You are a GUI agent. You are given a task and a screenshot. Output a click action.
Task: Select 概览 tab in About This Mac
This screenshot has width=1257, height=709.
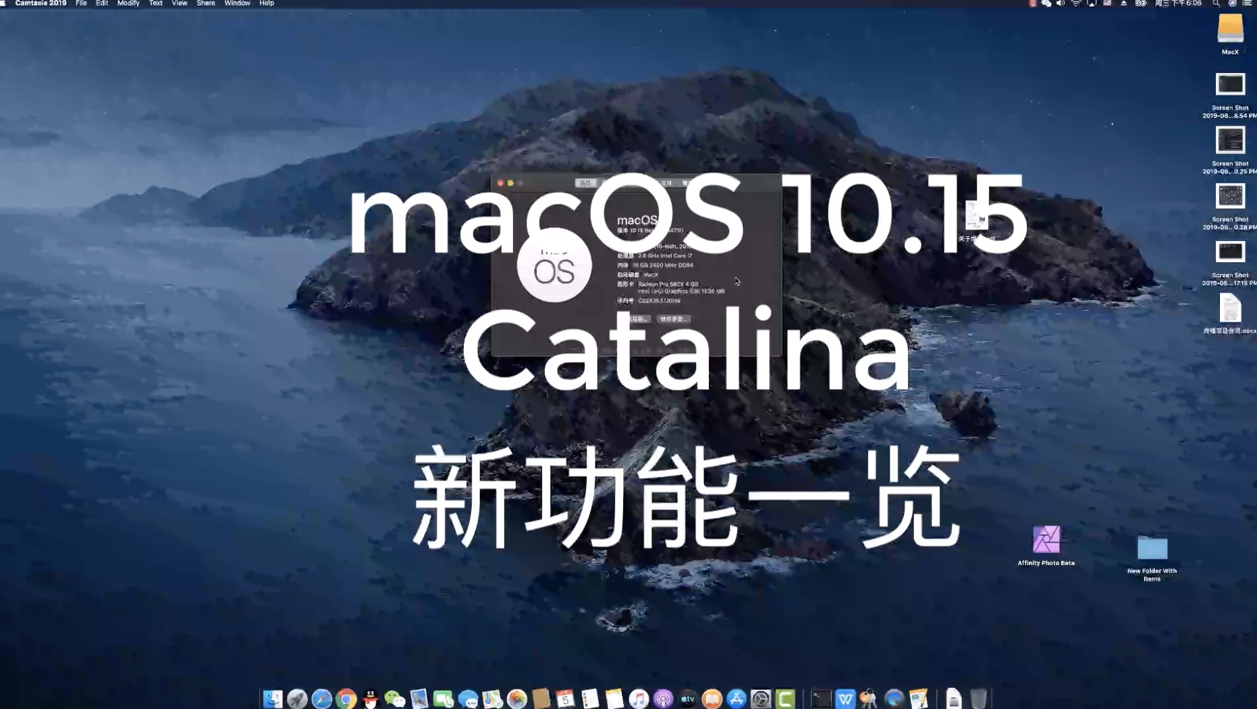point(585,183)
